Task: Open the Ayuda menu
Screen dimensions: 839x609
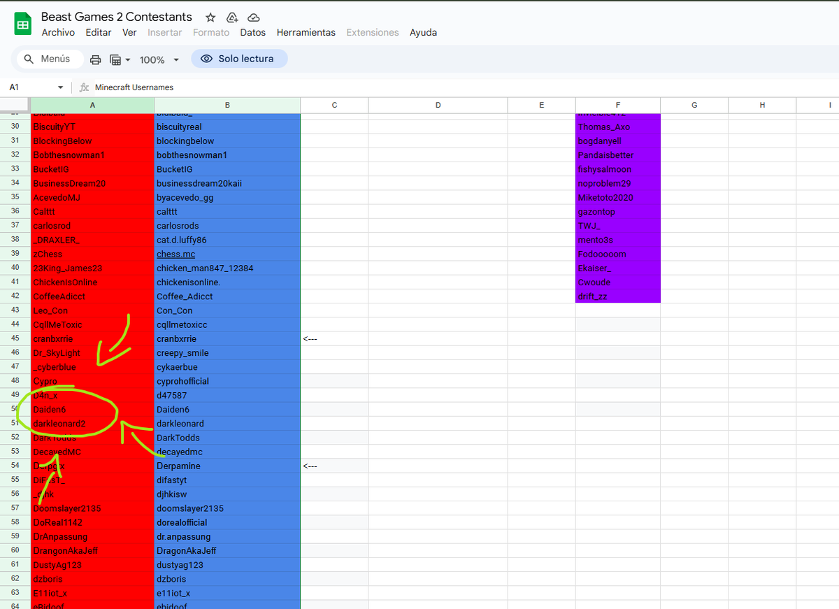Action: point(423,32)
